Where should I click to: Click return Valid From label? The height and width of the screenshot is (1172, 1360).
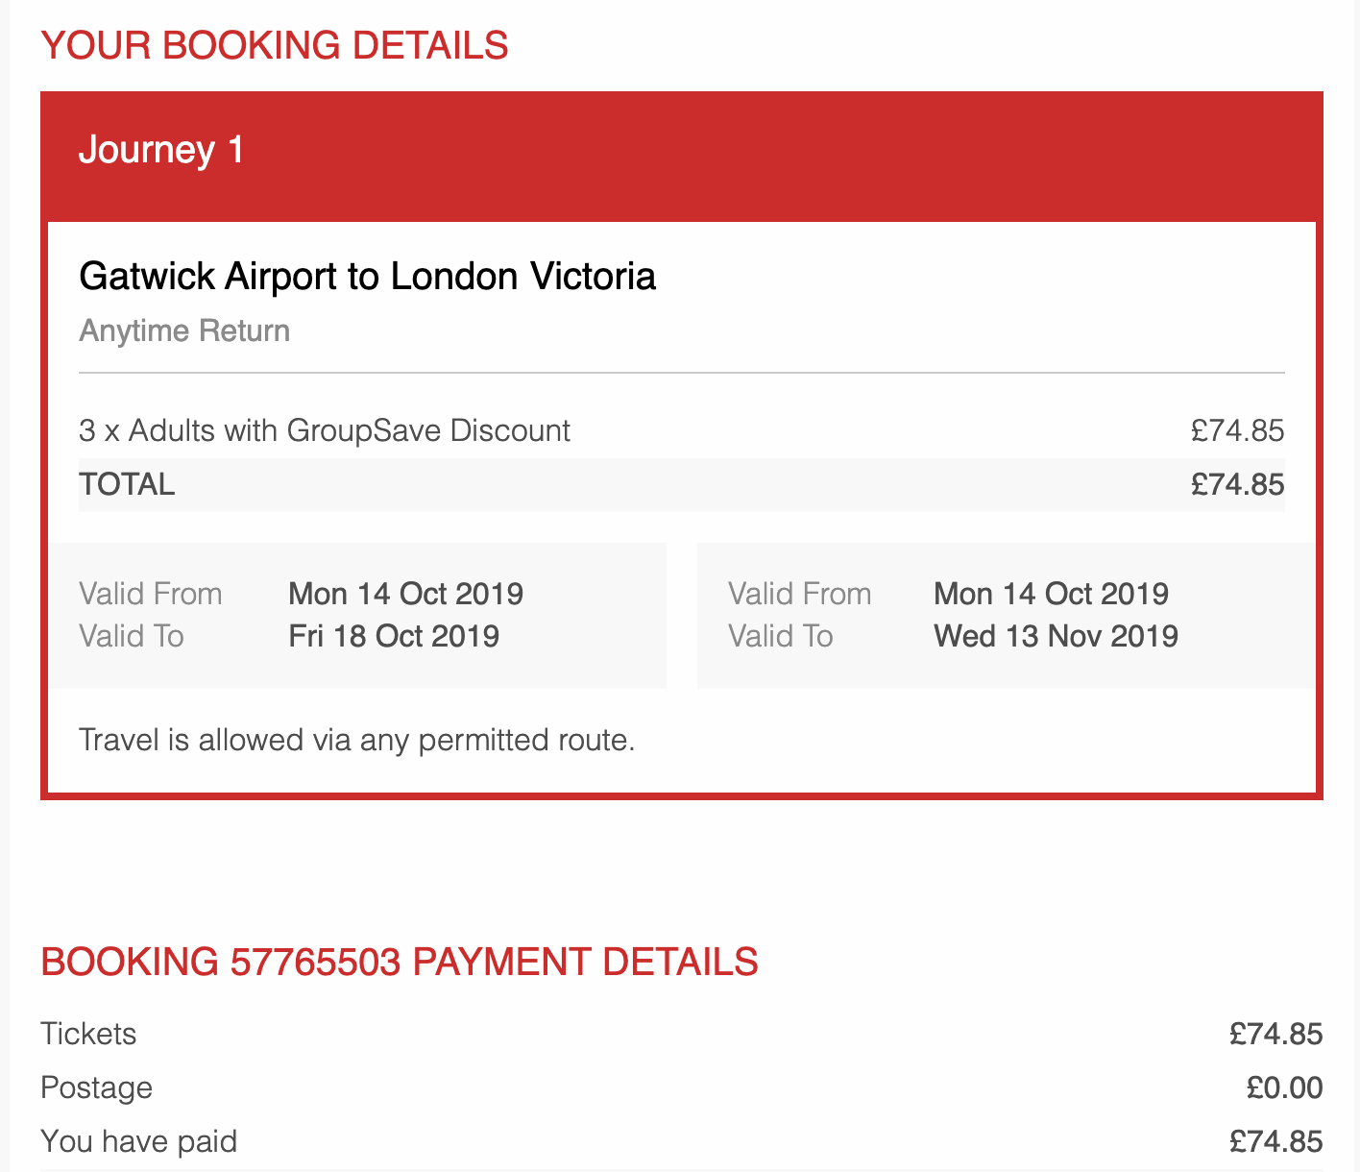(x=799, y=594)
